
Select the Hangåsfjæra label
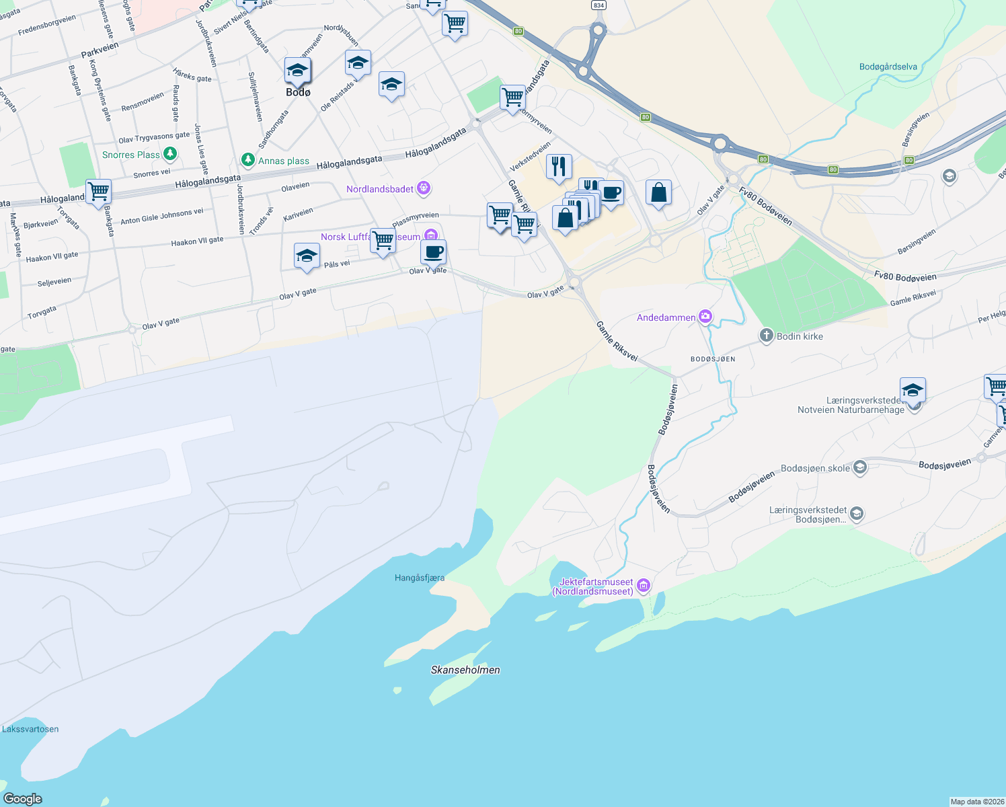[x=419, y=578]
